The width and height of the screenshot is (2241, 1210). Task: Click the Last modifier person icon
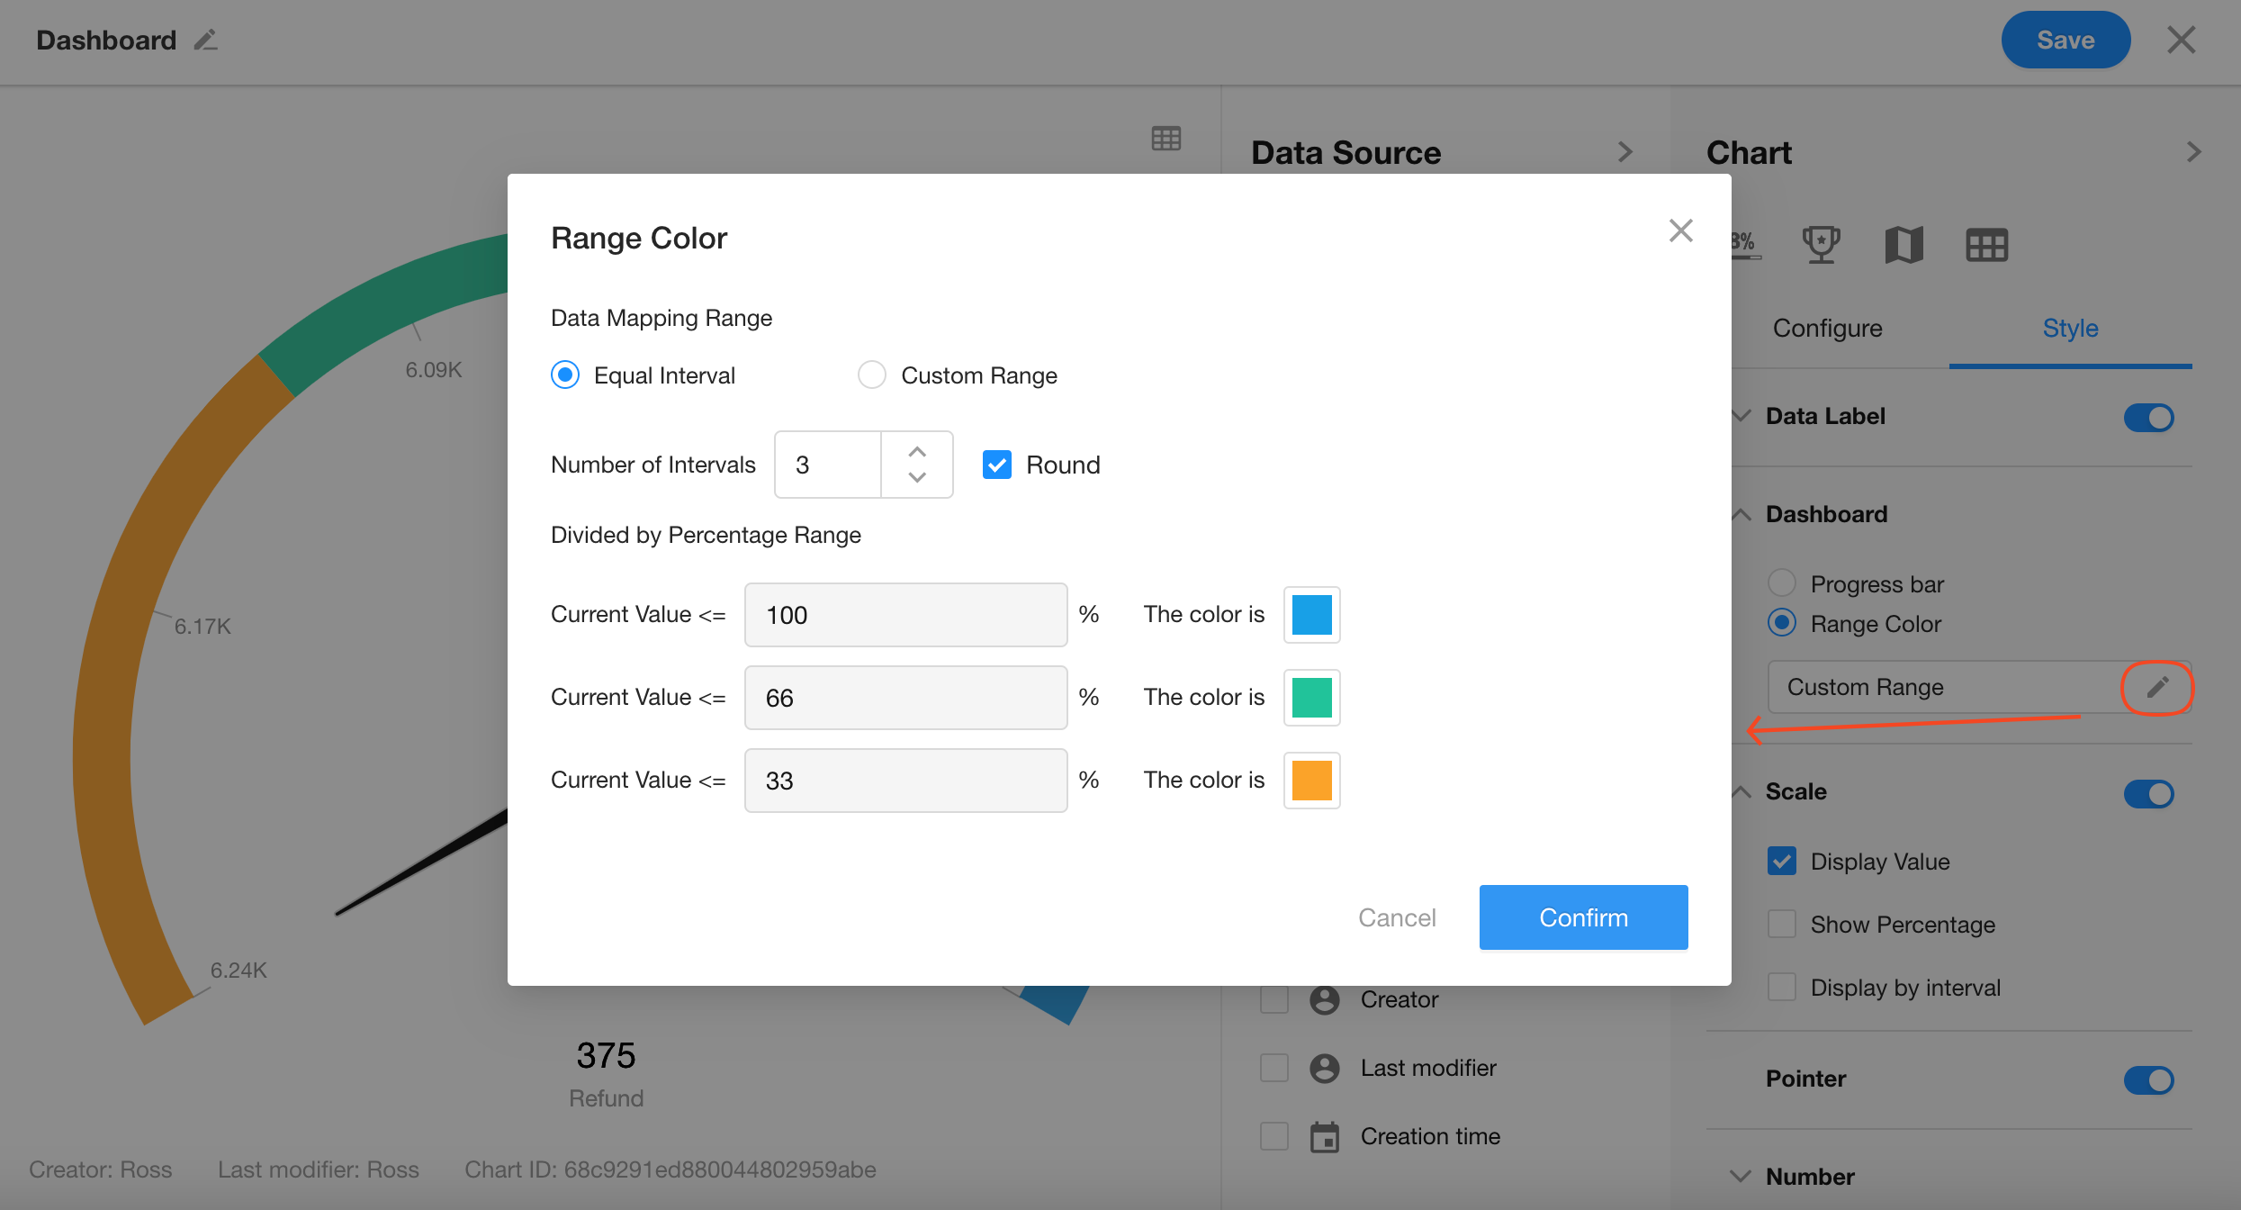pyautogui.click(x=1324, y=1069)
